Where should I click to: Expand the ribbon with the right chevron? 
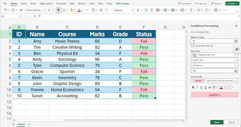237,11
